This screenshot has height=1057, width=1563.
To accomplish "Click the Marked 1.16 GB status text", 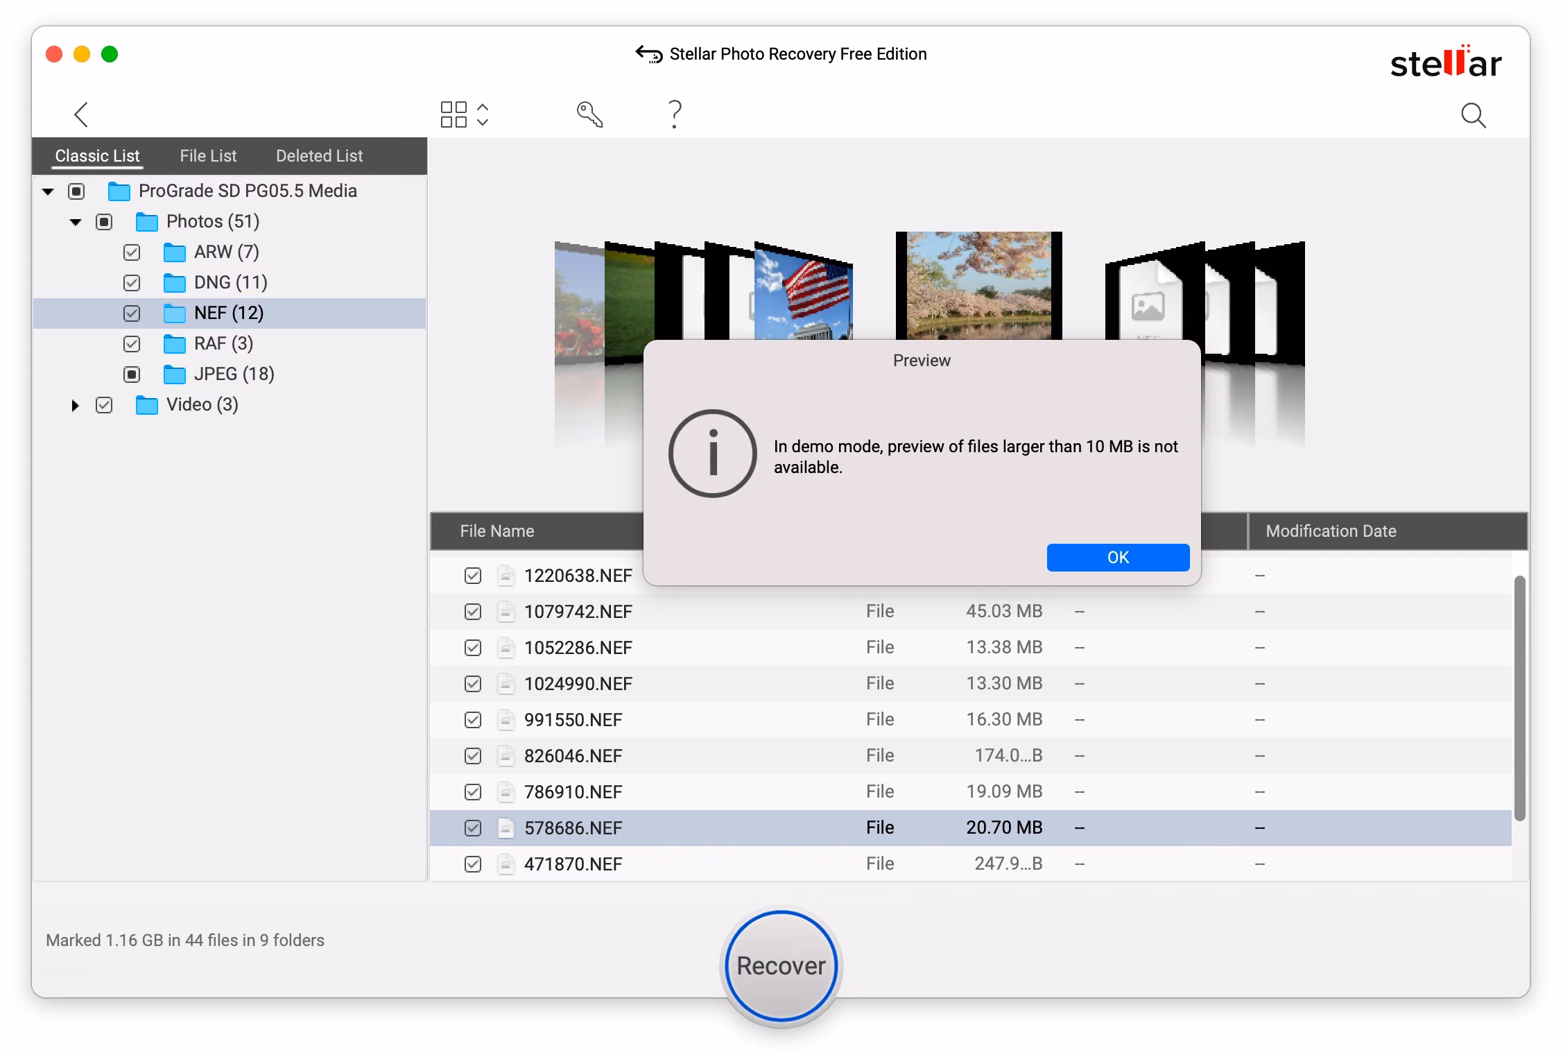I will tap(185, 940).
